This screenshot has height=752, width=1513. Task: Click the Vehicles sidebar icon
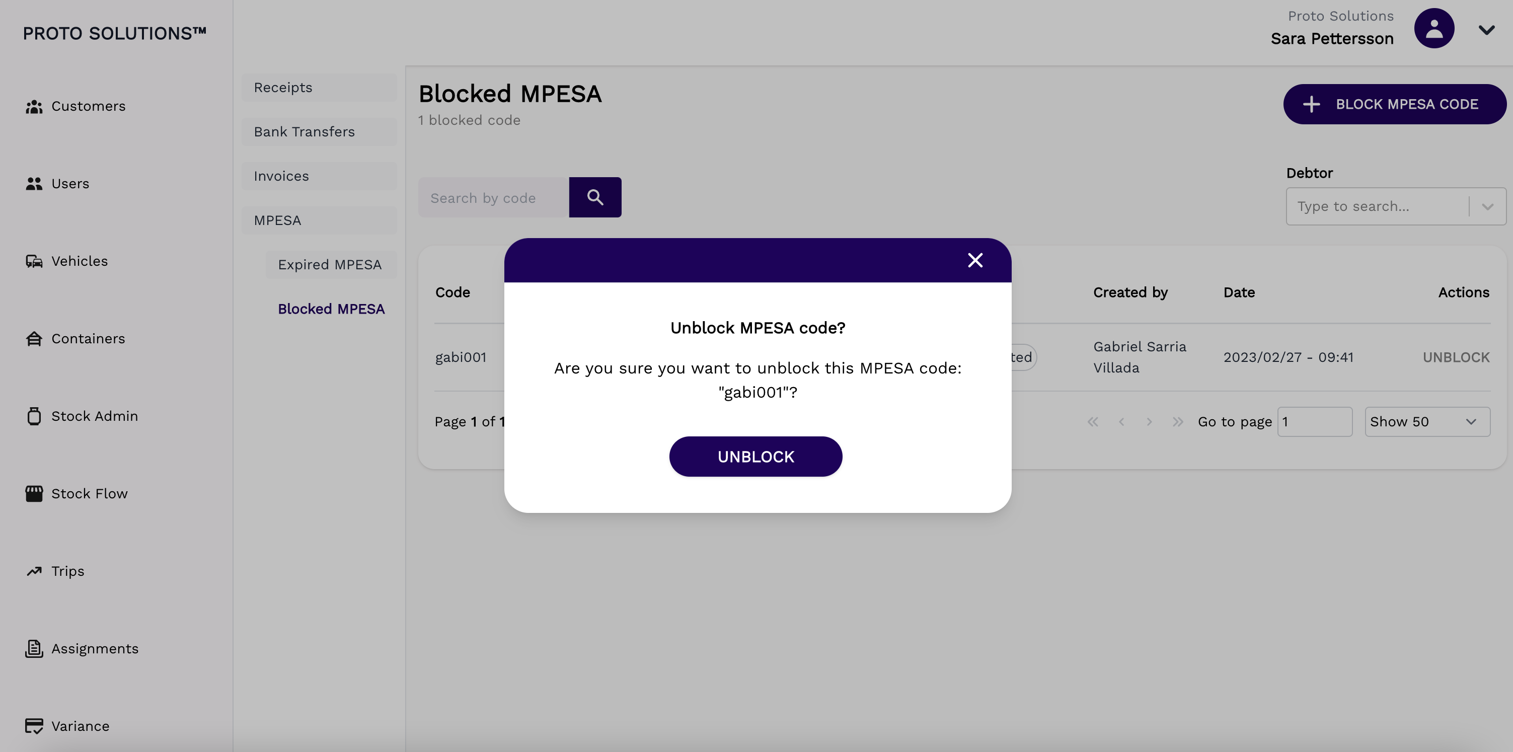pyautogui.click(x=34, y=262)
